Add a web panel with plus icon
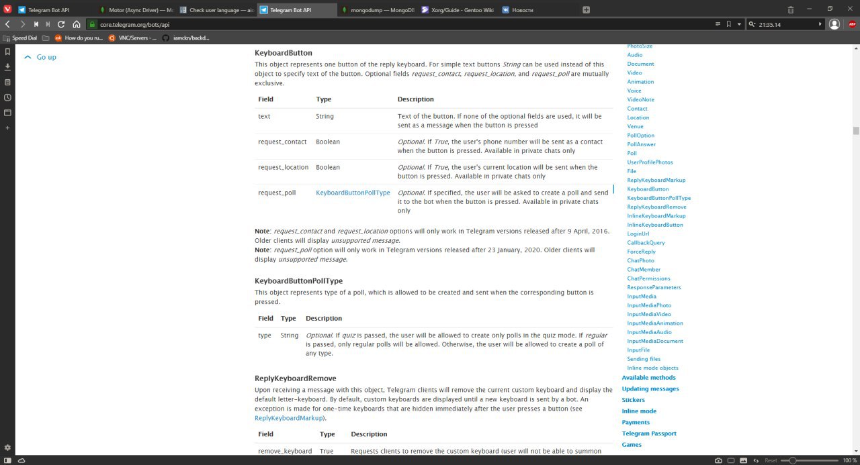This screenshot has width=860, height=465. (x=7, y=127)
